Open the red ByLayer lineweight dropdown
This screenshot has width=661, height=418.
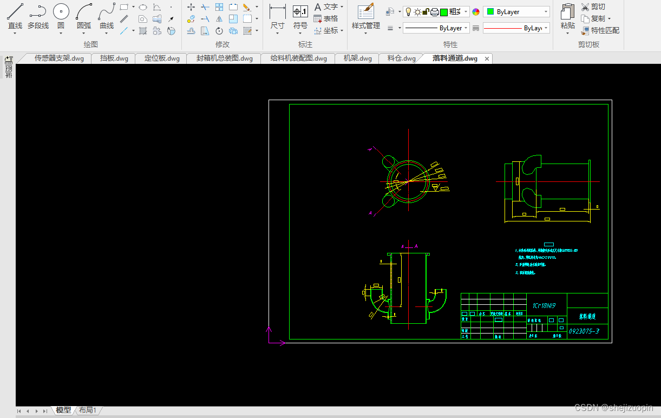(x=516, y=28)
